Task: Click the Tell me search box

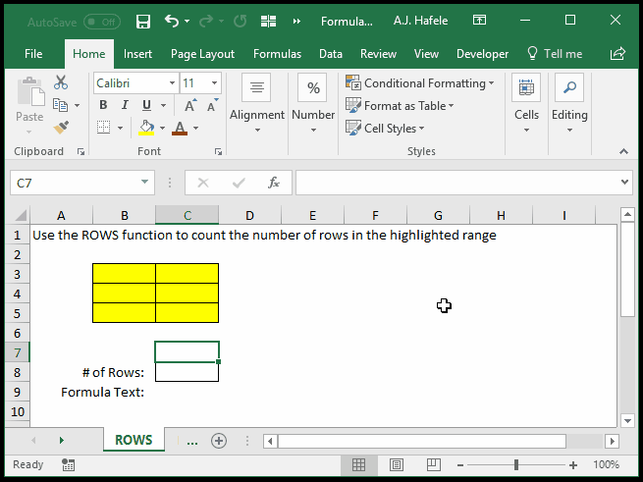Action: click(x=555, y=54)
